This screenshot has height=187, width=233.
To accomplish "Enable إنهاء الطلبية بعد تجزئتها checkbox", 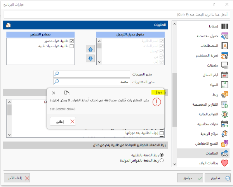I will [x=162, y=133].
